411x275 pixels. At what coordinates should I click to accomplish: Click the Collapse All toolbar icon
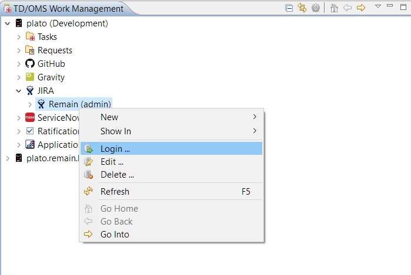[x=289, y=8]
